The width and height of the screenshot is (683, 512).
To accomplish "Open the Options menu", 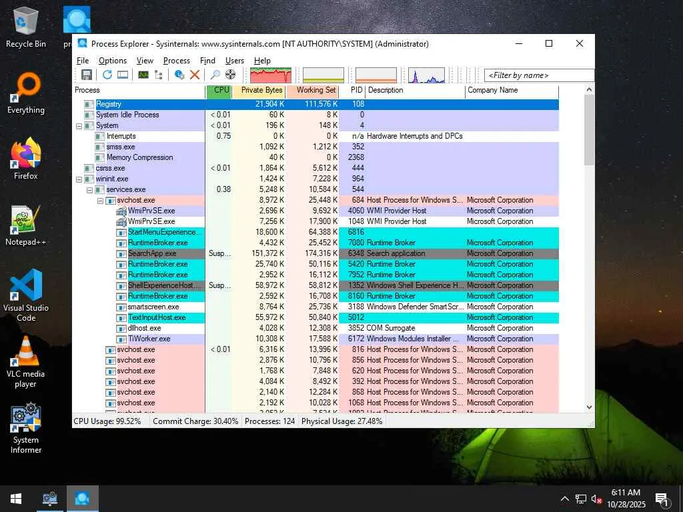I will 112,61.
